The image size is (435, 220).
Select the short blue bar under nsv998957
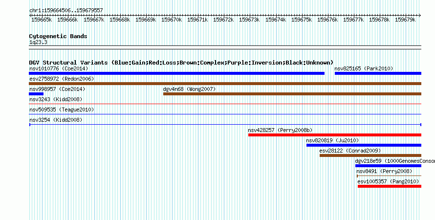tap(36, 94)
